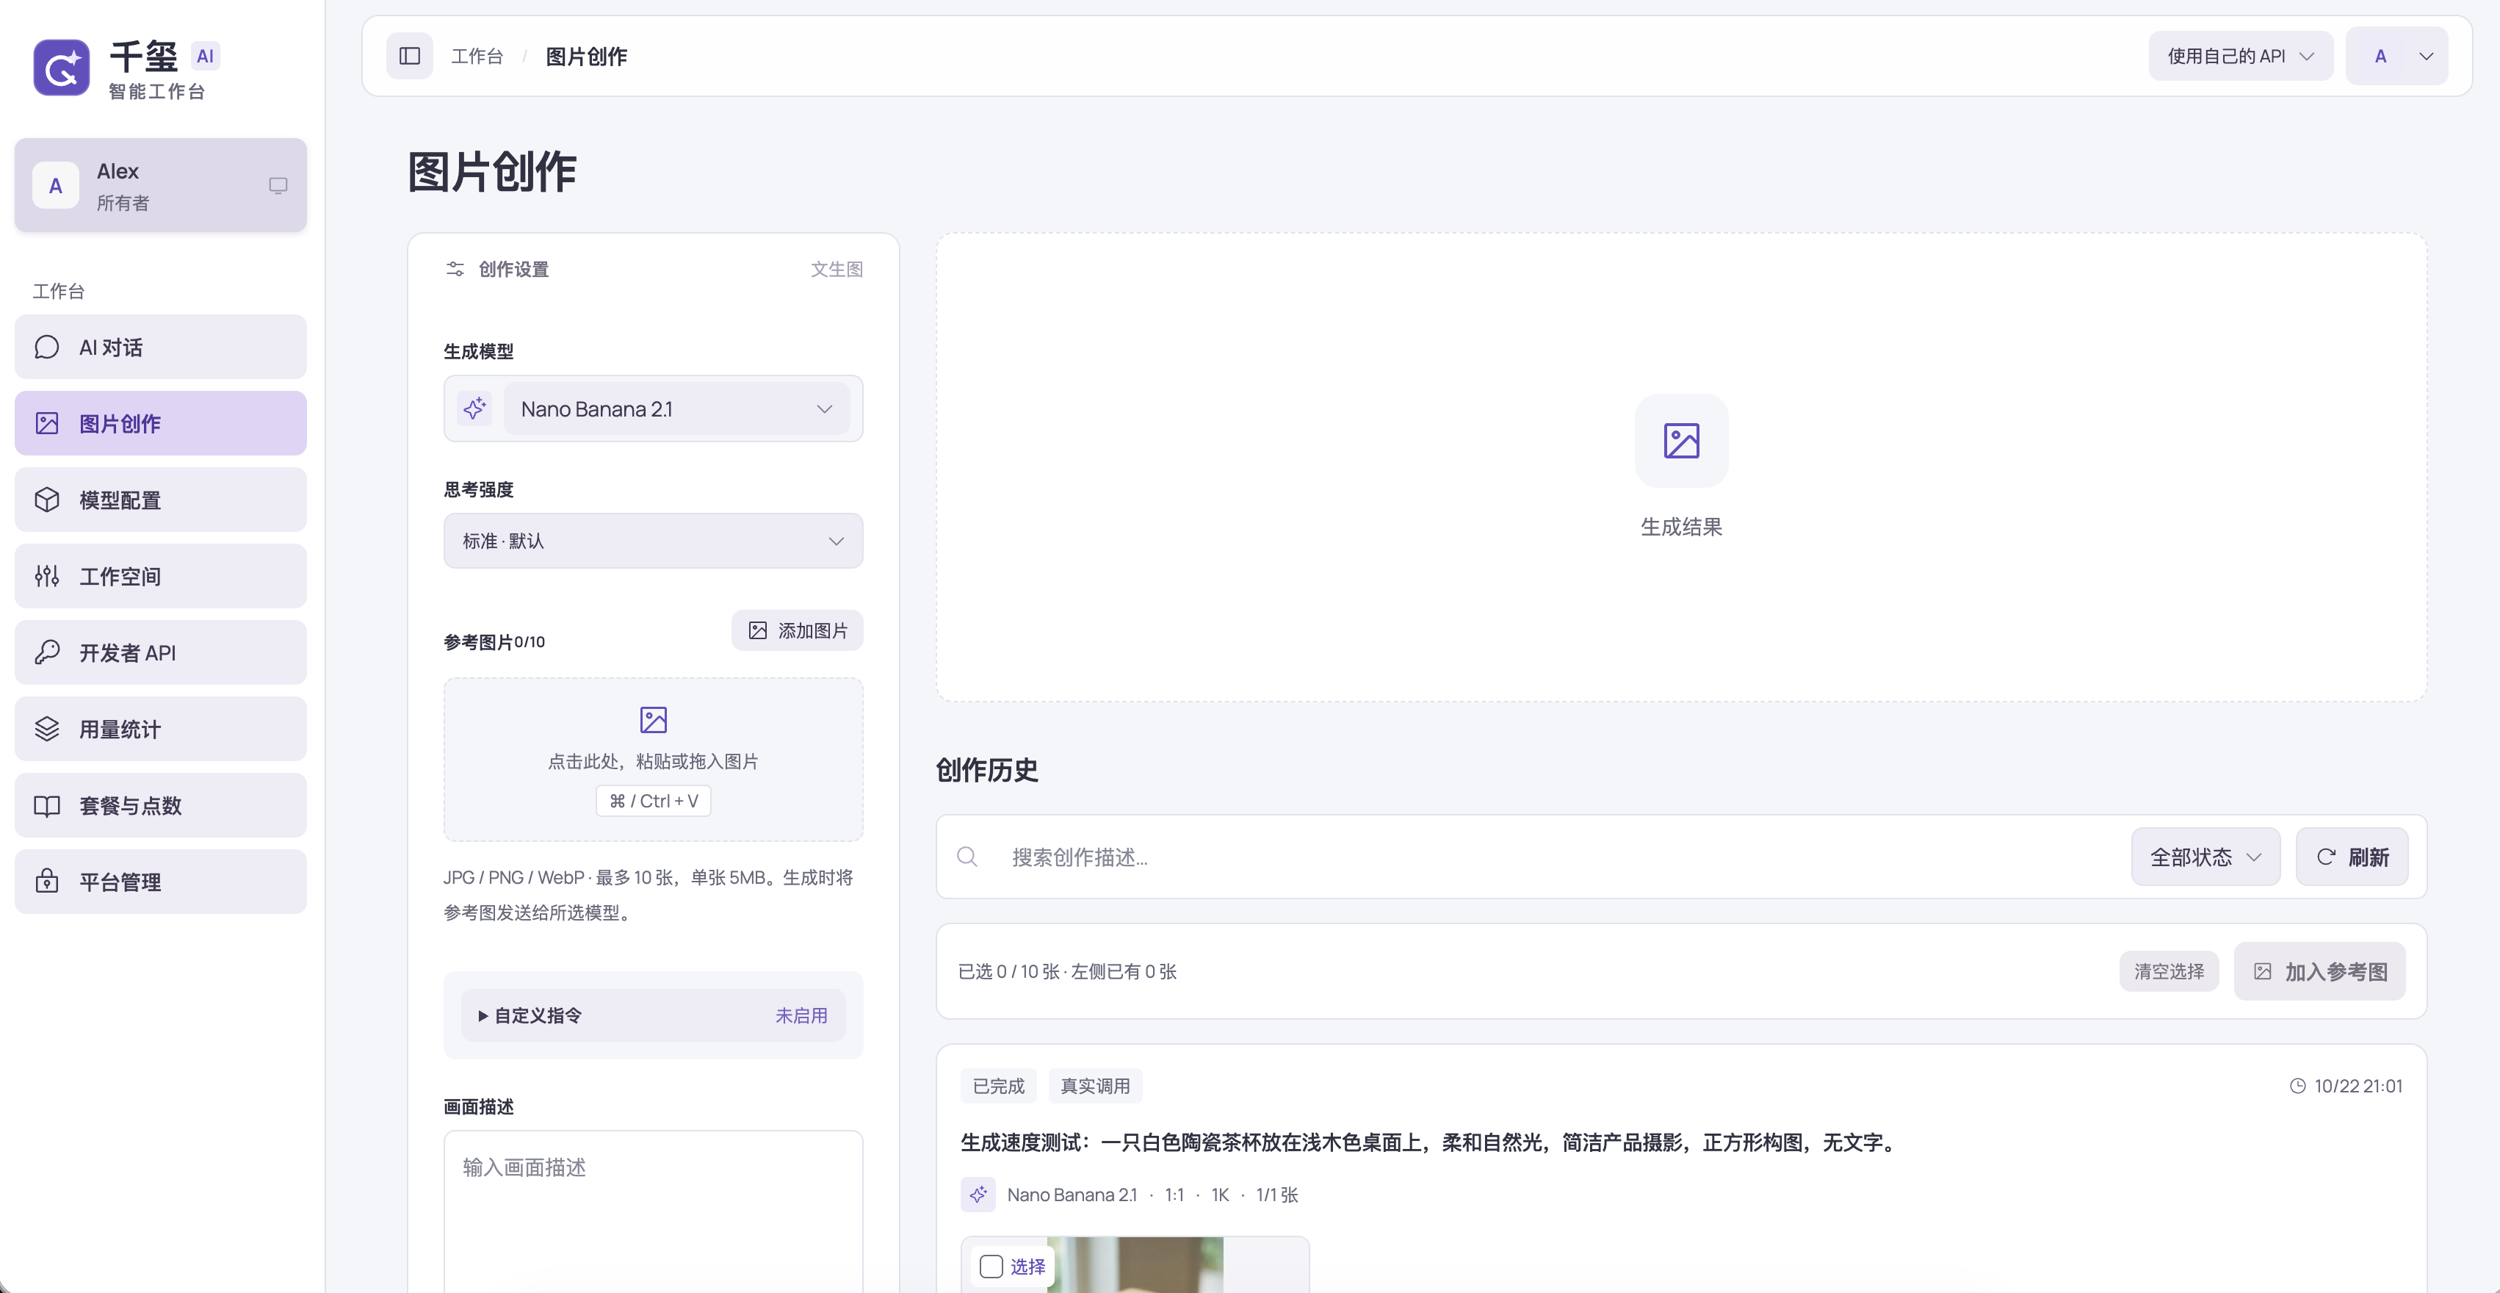Open the 全部状态 filter dropdown
2500x1293 pixels.
point(2205,856)
